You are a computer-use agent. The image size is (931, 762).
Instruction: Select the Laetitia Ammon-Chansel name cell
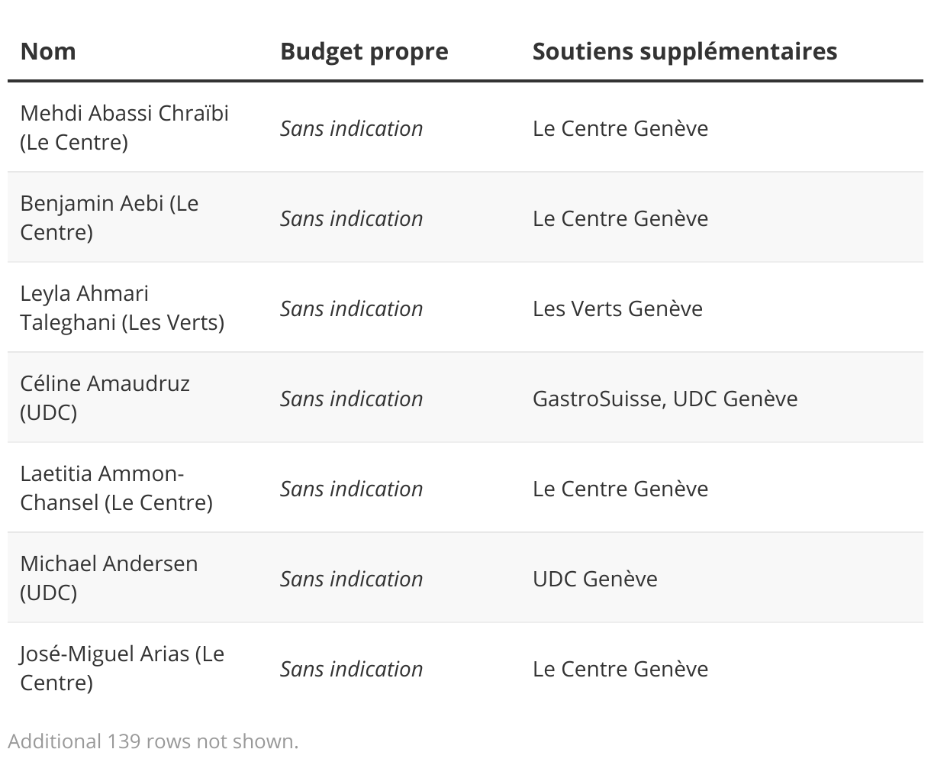(116, 488)
